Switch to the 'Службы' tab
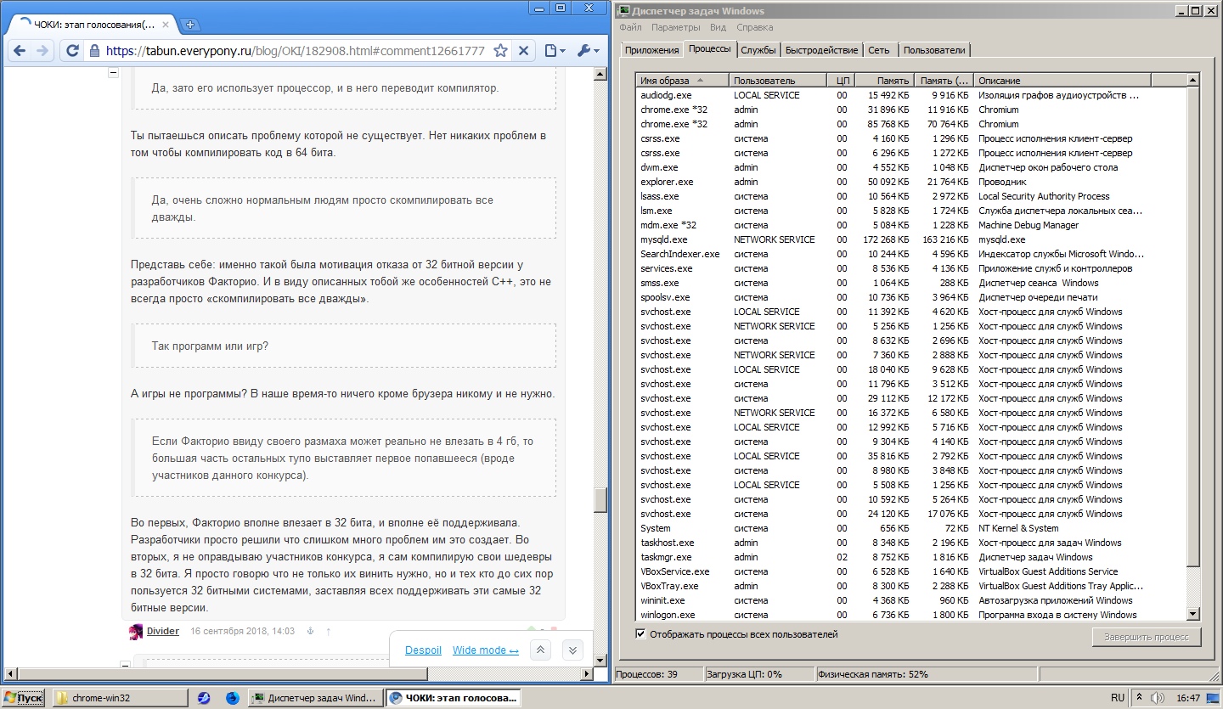Screen dimensions: 1223x709 click(x=758, y=50)
